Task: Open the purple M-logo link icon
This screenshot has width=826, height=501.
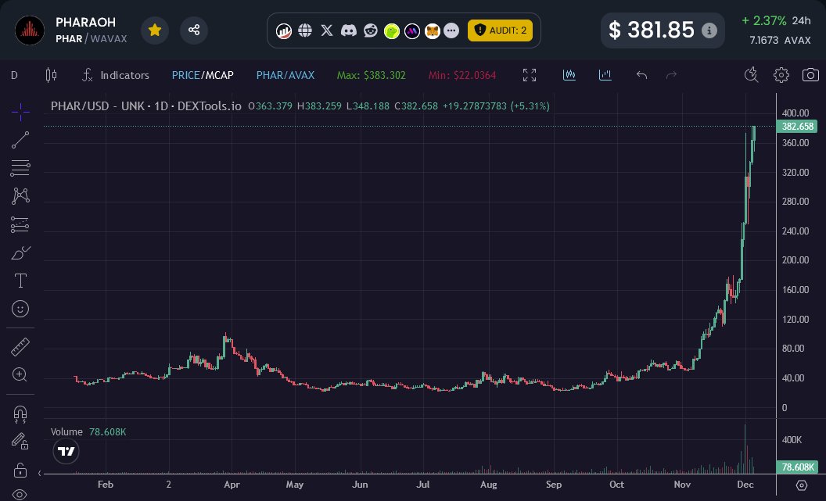Action: 412,31
